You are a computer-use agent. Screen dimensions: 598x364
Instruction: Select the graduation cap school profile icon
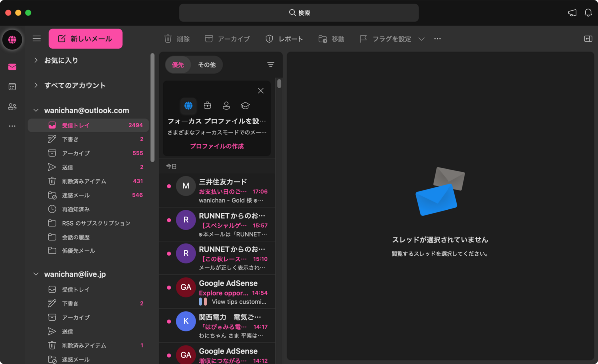pyautogui.click(x=245, y=106)
